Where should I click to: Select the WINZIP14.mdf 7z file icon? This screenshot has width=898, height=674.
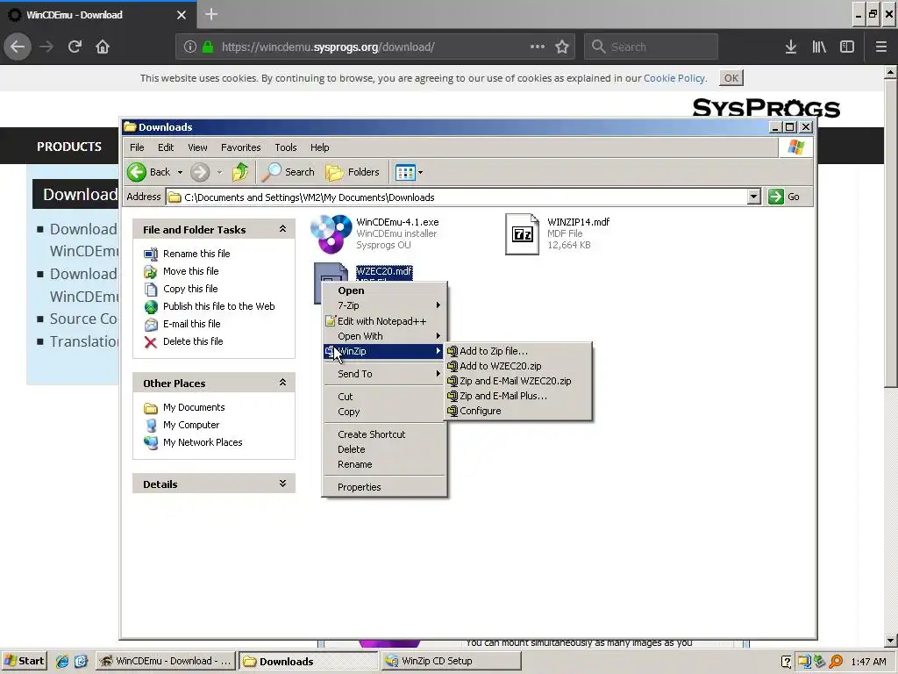coord(522,233)
